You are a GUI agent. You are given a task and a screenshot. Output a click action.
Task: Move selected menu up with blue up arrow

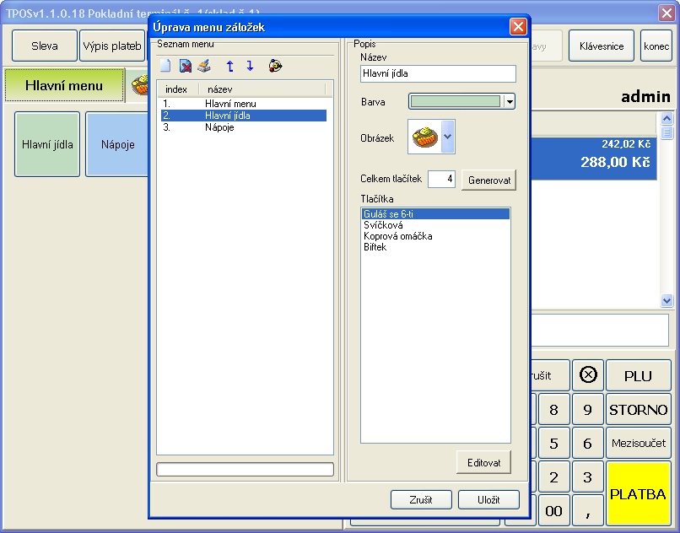(x=229, y=66)
